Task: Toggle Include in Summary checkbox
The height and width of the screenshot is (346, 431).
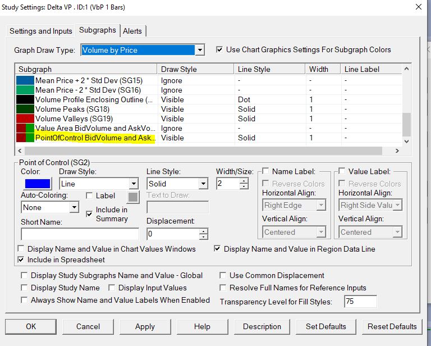Action: (89, 214)
